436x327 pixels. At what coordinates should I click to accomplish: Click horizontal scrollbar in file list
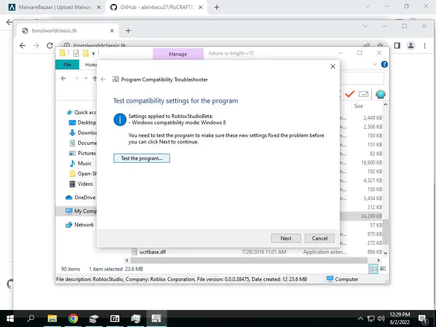pos(249,260)
